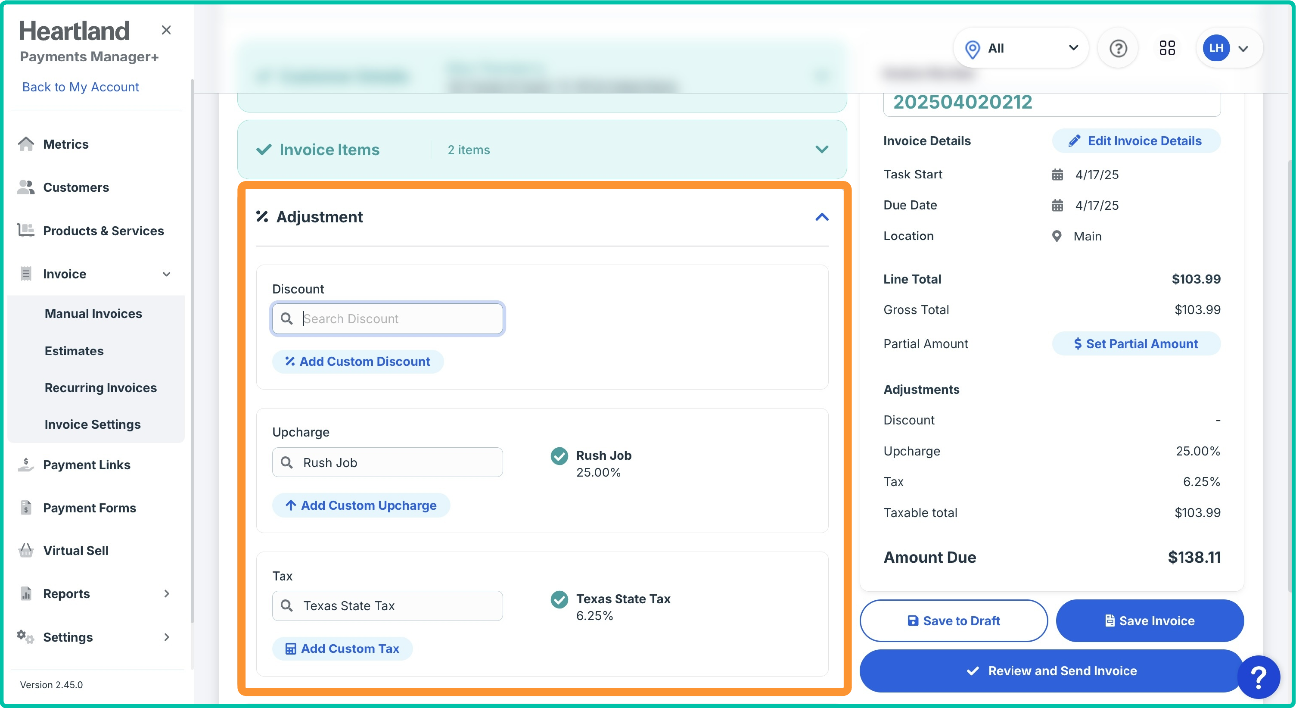
Task: Click the Search Discount input field
Action: 398,319
